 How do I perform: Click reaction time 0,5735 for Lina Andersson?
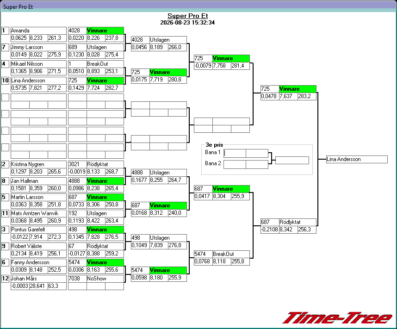[x=20, y=88]
